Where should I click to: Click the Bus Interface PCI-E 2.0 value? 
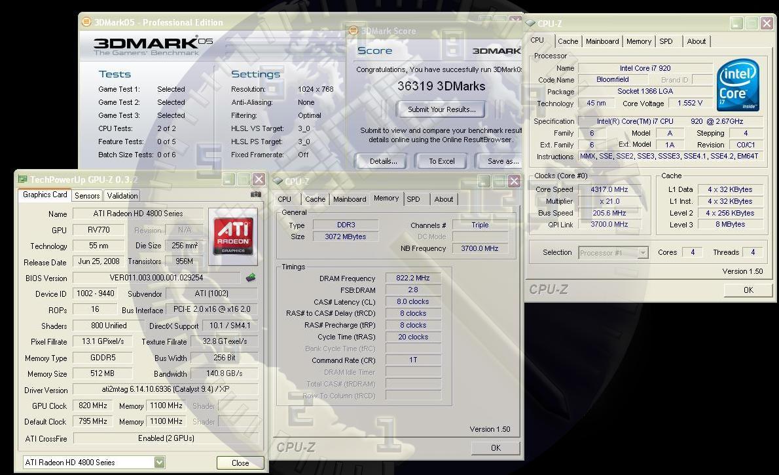(211, 309)
